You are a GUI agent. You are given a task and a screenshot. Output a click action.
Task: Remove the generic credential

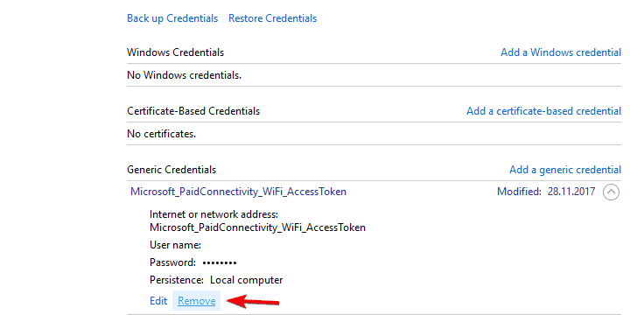197,301
